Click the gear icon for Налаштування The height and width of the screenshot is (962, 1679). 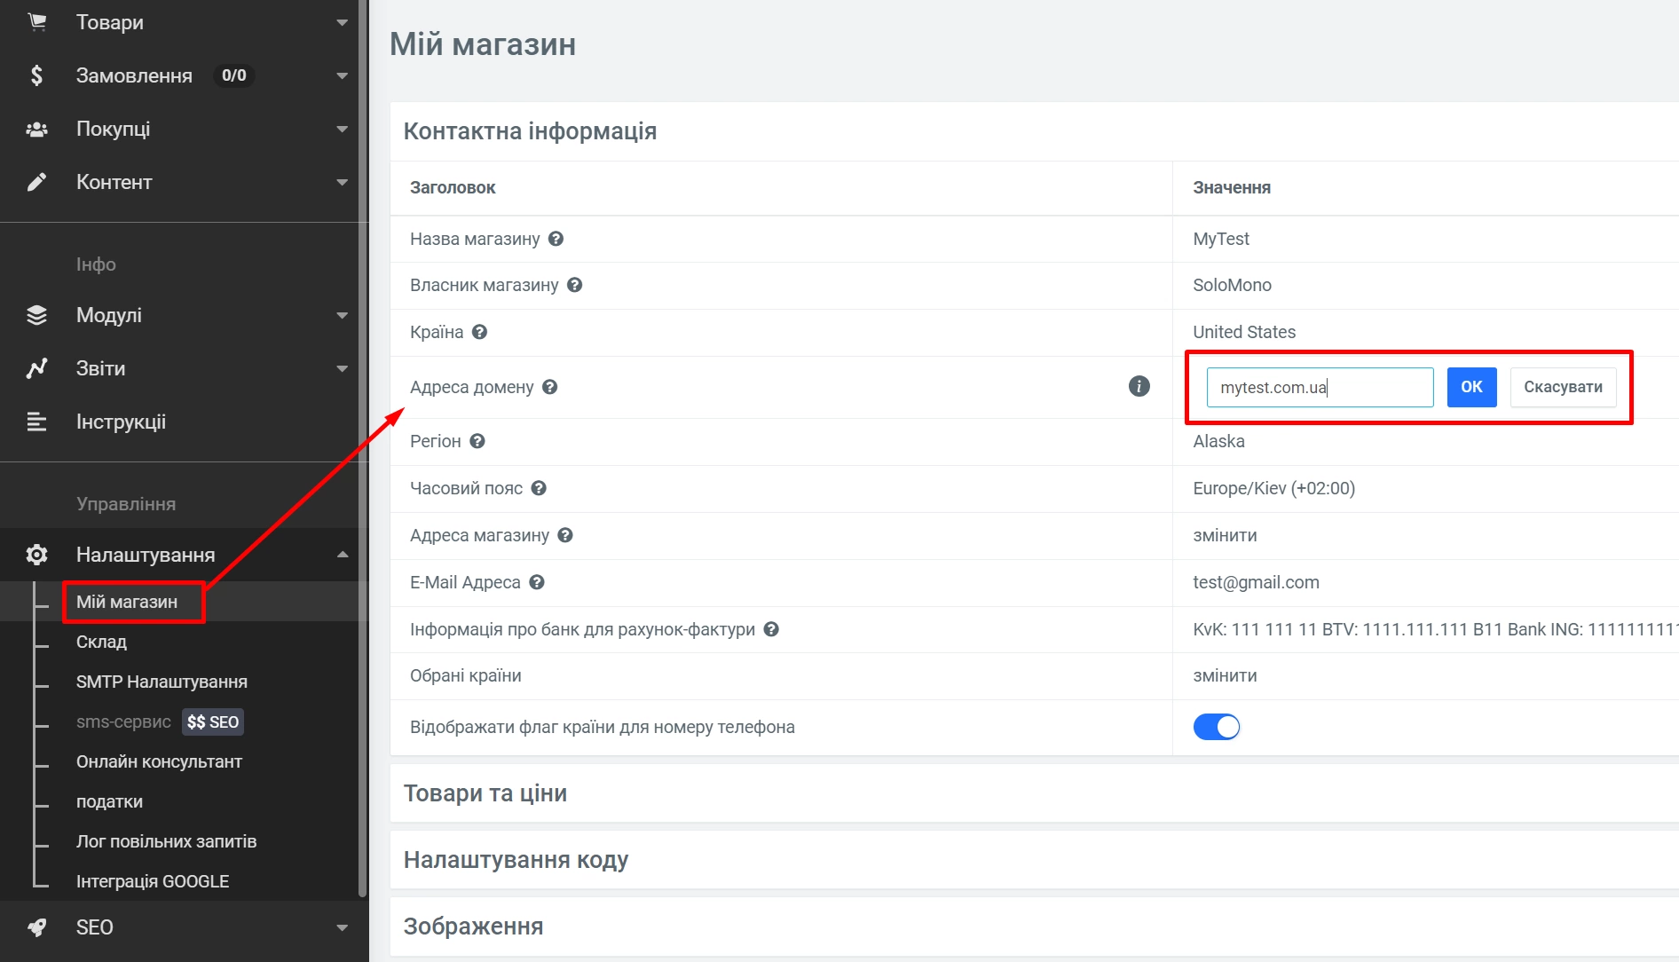pos(36,555)
